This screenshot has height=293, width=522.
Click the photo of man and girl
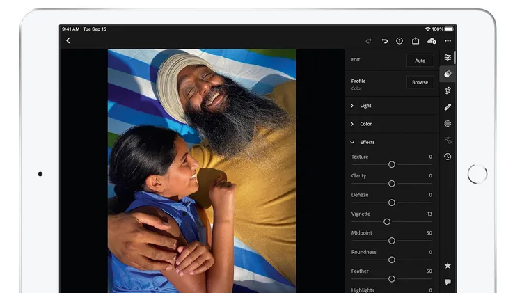(202, 171)
